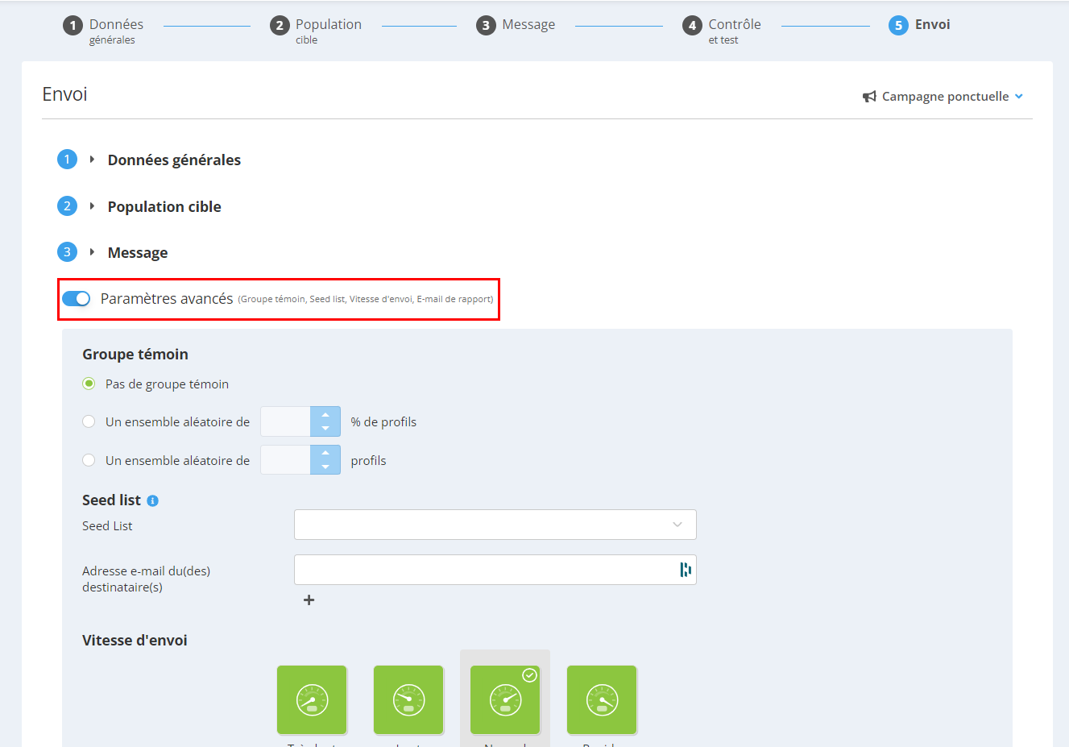Open the Campagne ponctuelle dropdown
Image resolution: width=1069 pixels, height=747 pixels.
click(x=943, y=97)
